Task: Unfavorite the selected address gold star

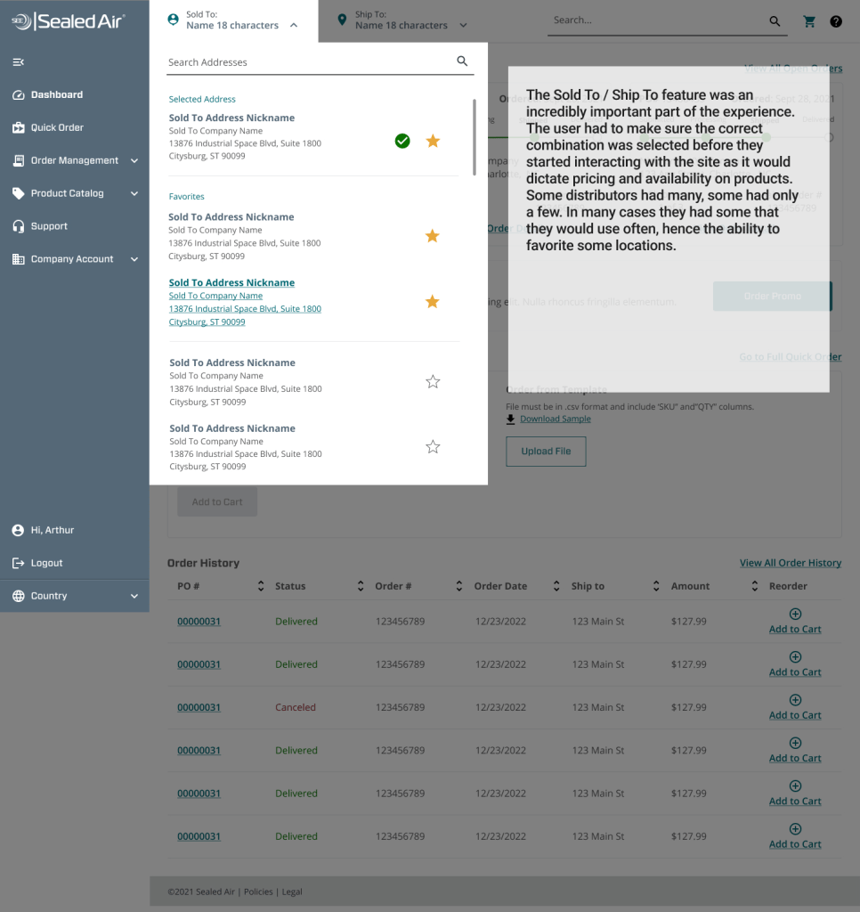Action: tap(433, 141)
